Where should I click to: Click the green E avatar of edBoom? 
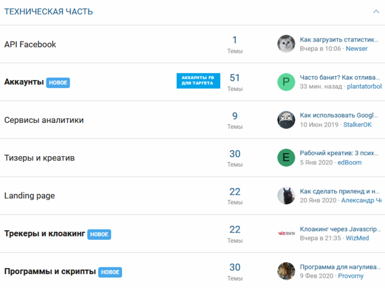click(286, 158)
